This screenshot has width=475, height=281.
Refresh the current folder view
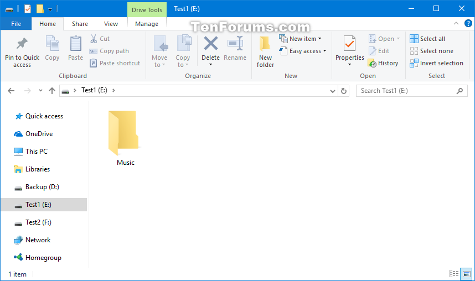pos(344,91)
